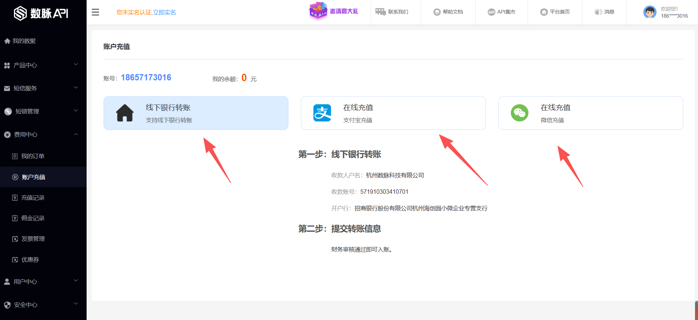Open 帮助文档 in top navigation
698x320 pixels.
coord(448,12)
